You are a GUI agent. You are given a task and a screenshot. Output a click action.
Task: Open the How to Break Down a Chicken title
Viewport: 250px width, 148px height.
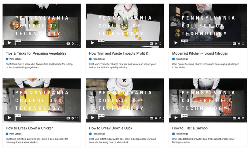pos(29,128)
